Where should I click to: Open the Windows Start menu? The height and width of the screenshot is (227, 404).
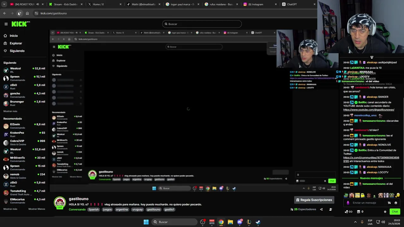coord(146,222)
